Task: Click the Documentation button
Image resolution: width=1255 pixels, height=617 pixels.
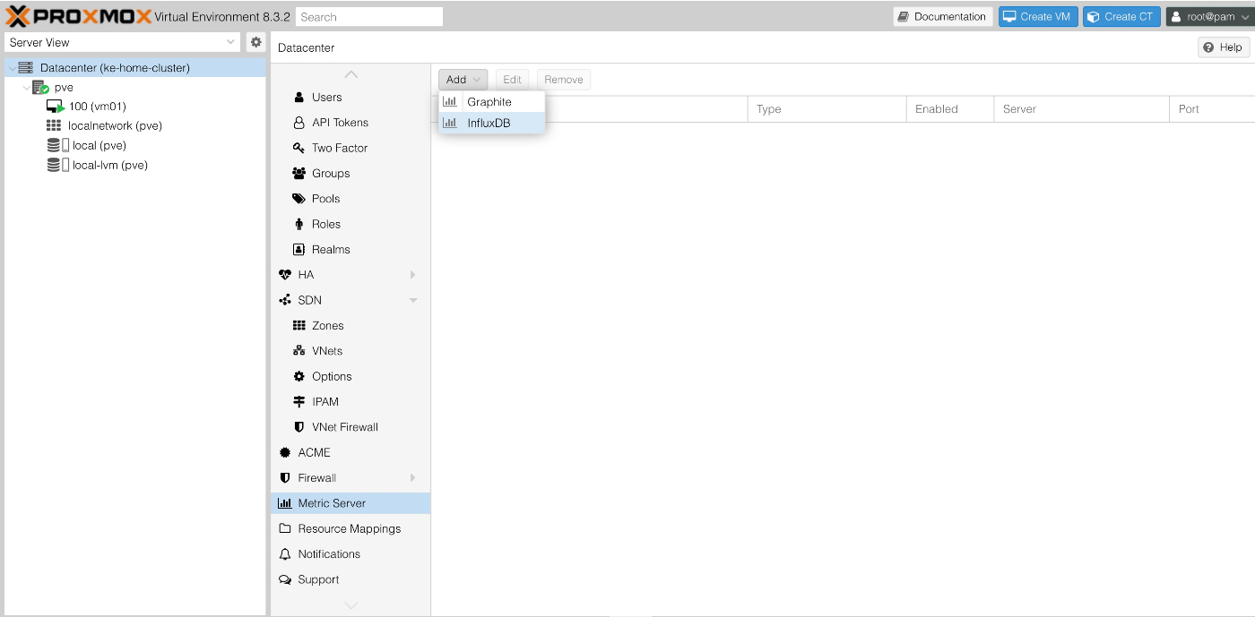Action: coord(943,16)
